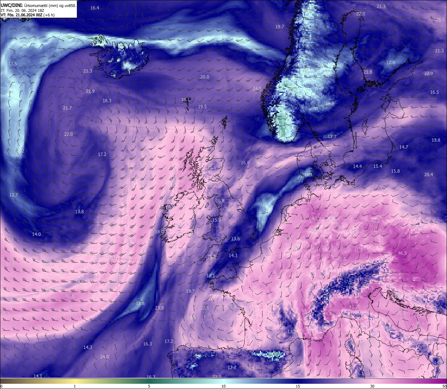Image resolution: width=447 pixels, height=389 pixels.
Task: Select the 50 tick label on color scale
Action: coord(444,386)
